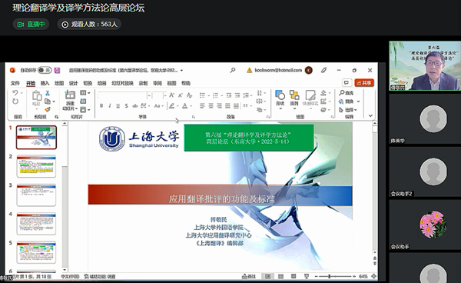Click the Bold formatting icon
This screenshot has height=283, width=461.
pos(101,105)
